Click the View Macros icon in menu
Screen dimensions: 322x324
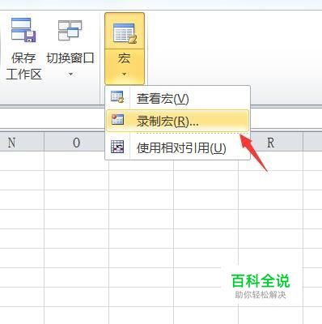(117, 97)
